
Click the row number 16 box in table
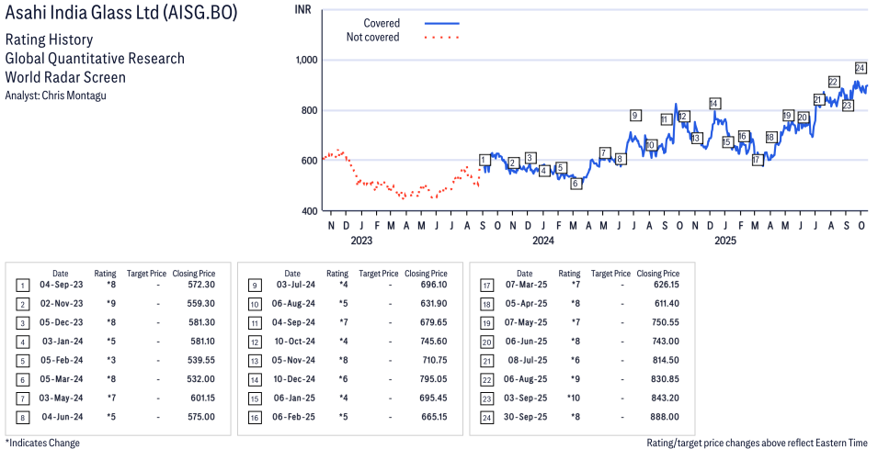click(254, 417)
